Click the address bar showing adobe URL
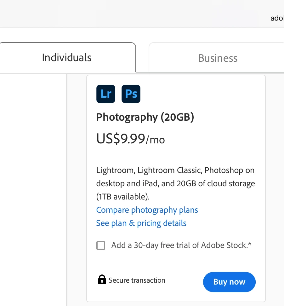This screenshot has width=284, height=306. tap(277, 18)
